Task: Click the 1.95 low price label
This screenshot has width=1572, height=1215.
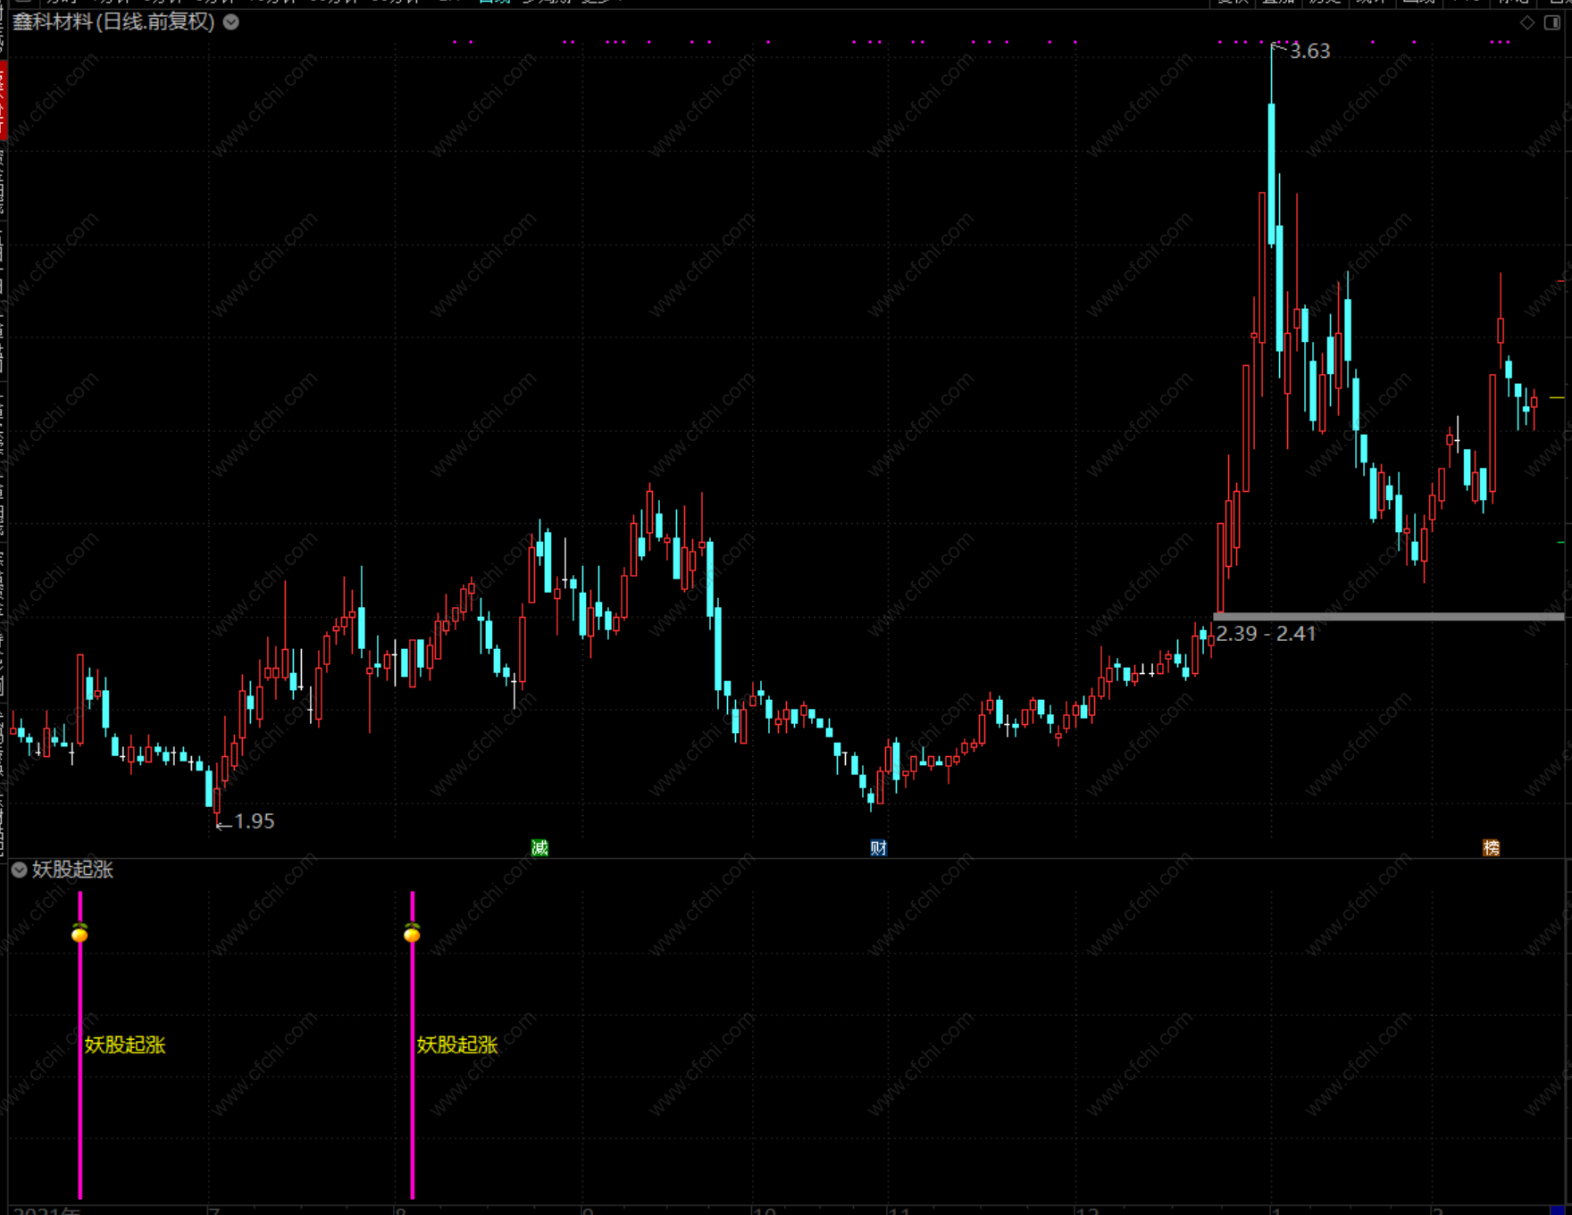Action: (x=255, y=821)
